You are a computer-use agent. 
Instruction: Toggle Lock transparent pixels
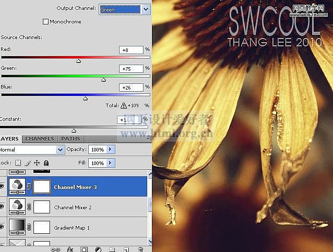pos(18,162)
